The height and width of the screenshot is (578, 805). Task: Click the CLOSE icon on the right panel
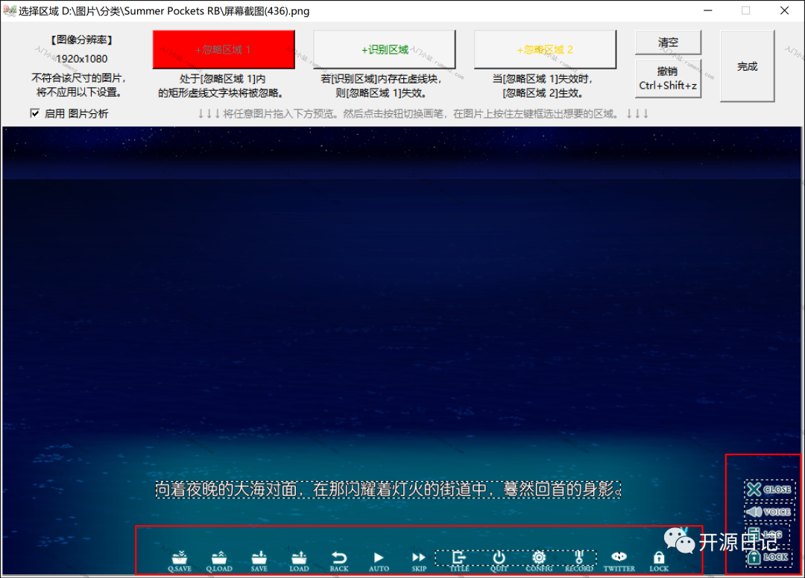click(769, 489)
